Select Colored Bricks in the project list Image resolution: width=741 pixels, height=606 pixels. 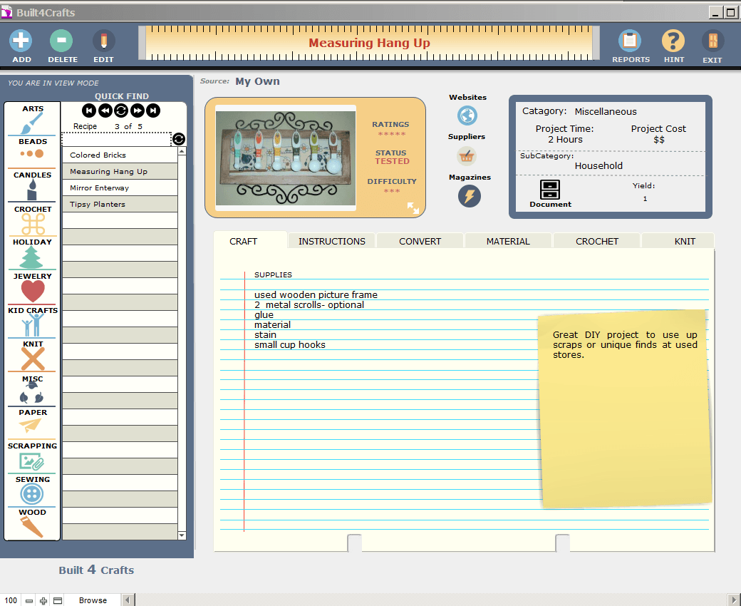(119, 155)
